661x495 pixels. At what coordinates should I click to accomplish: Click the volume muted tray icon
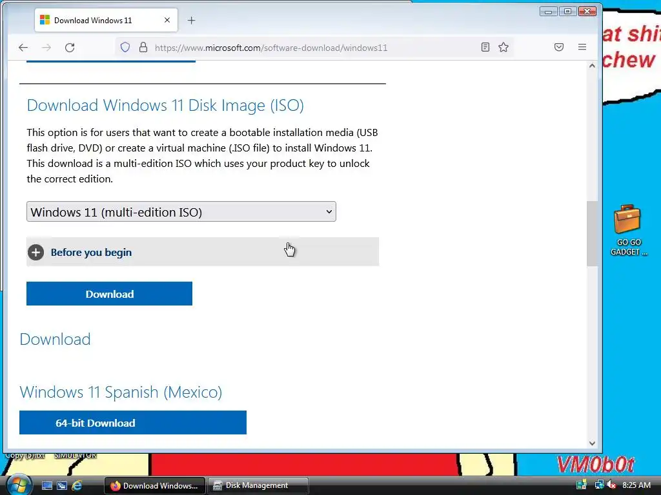pos(612,485)
